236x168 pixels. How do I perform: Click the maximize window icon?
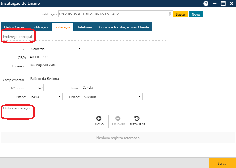click(223, 4)
